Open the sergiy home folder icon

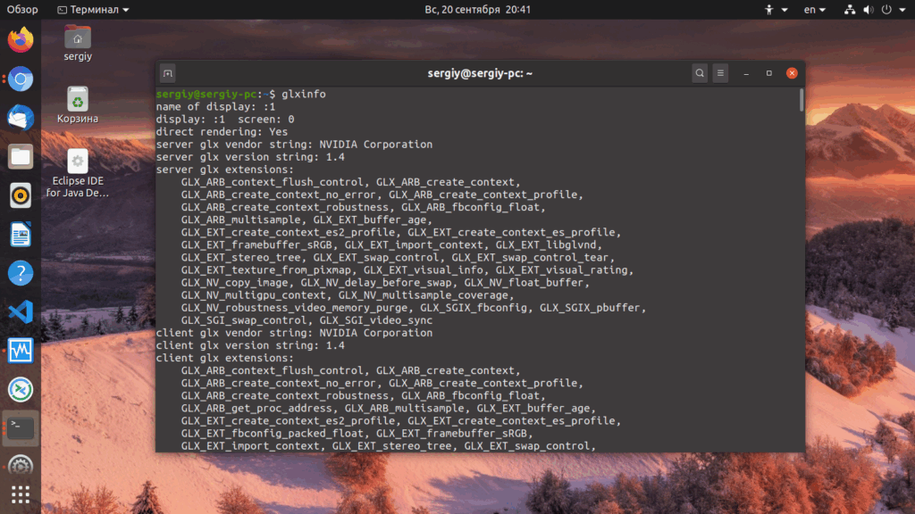78,43
